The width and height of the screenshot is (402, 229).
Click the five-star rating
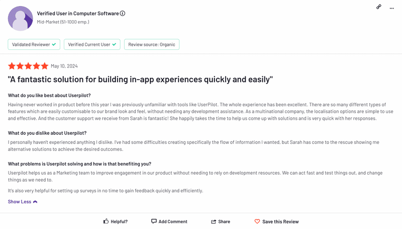[x=28, y=66]
